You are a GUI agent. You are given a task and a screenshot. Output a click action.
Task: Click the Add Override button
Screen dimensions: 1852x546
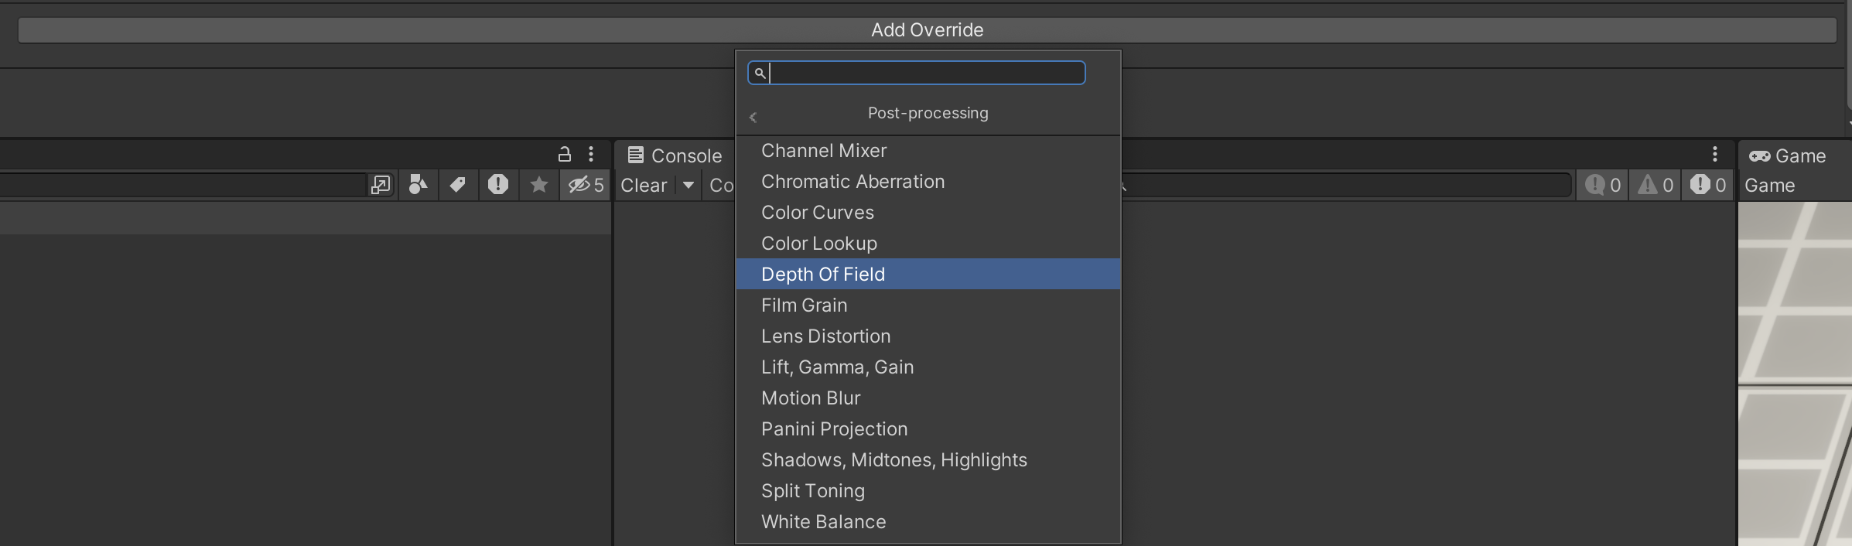927,30
